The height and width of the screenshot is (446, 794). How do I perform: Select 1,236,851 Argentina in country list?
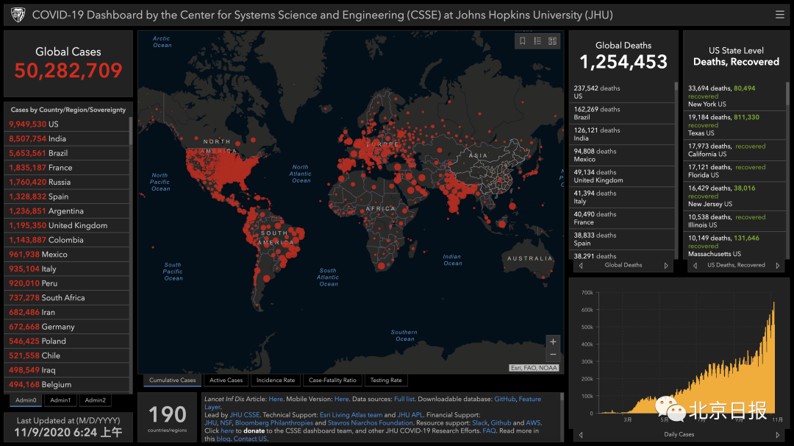(67, 210)
